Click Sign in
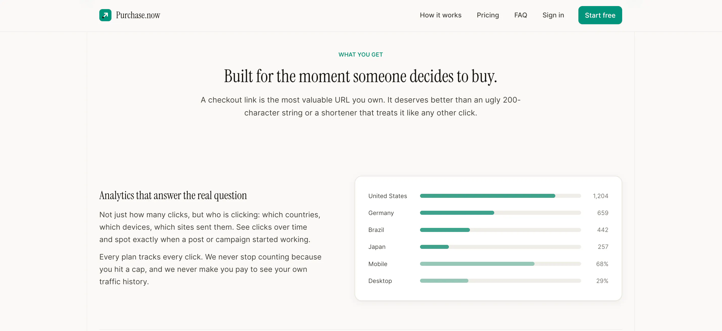The height and width of the screenshot is (331, 722). coord(553,15)
